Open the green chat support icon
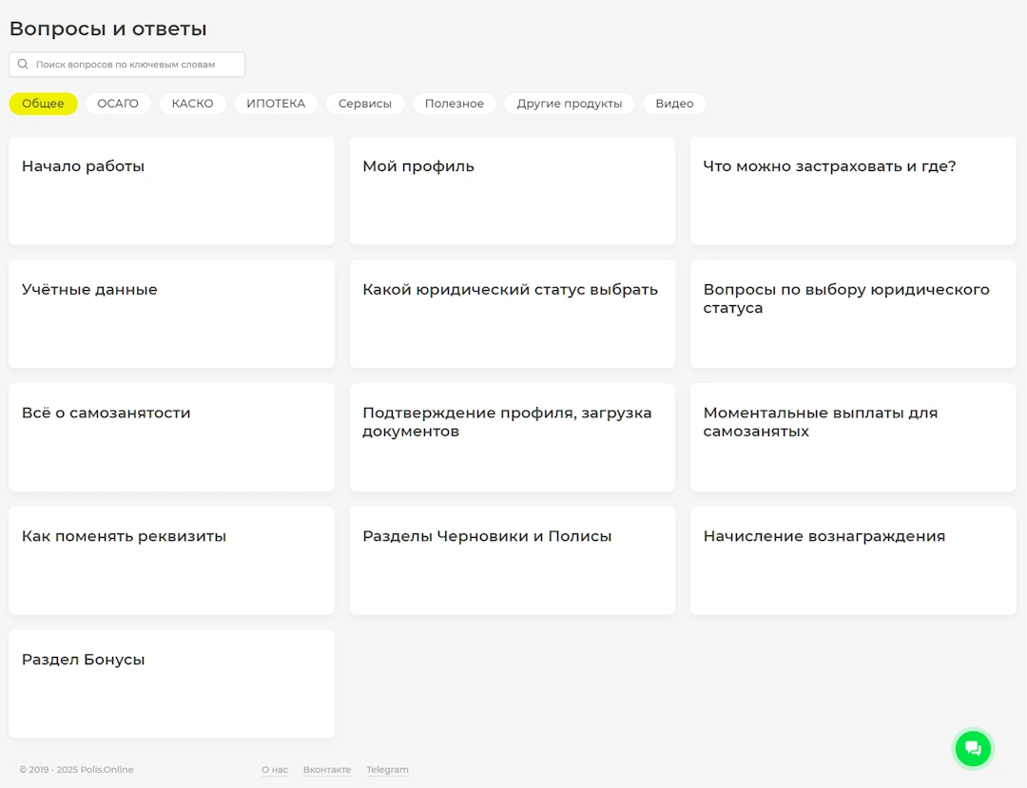This screenshot has height=788, width=1027. coord(973,748)
